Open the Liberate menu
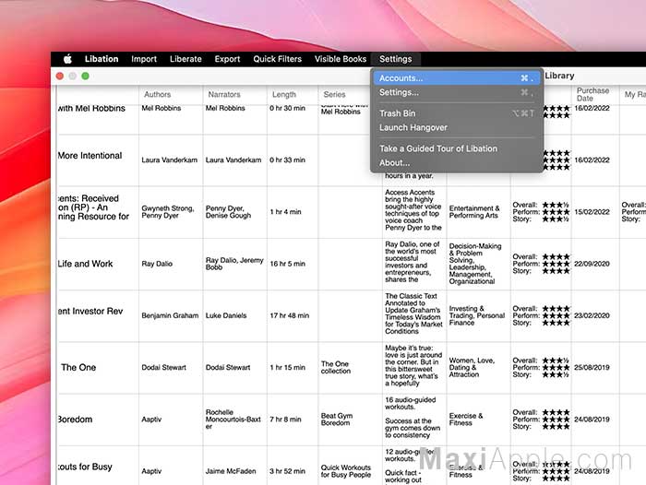Viewport: 646px width, 485px height. (x=185, y=59)
